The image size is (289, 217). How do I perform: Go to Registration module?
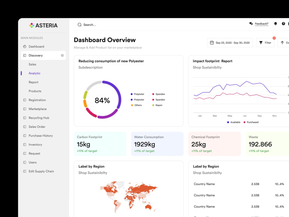click(37, 100)
